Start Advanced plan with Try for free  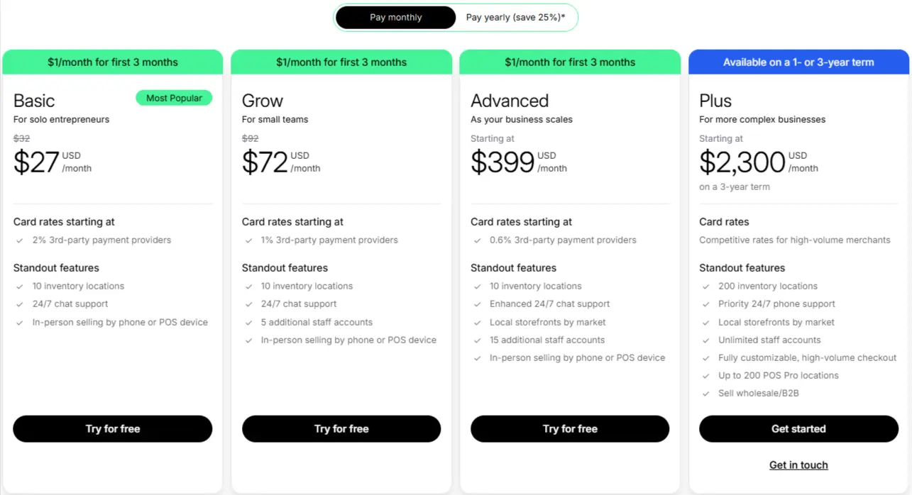tap(570, 429)
